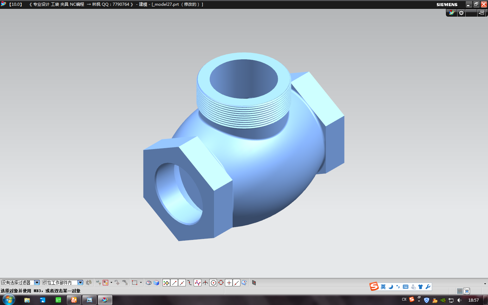Viewport: 488px width, 305px height.
Task: Click the active NX taskbar button
Action: coord(105,300)
